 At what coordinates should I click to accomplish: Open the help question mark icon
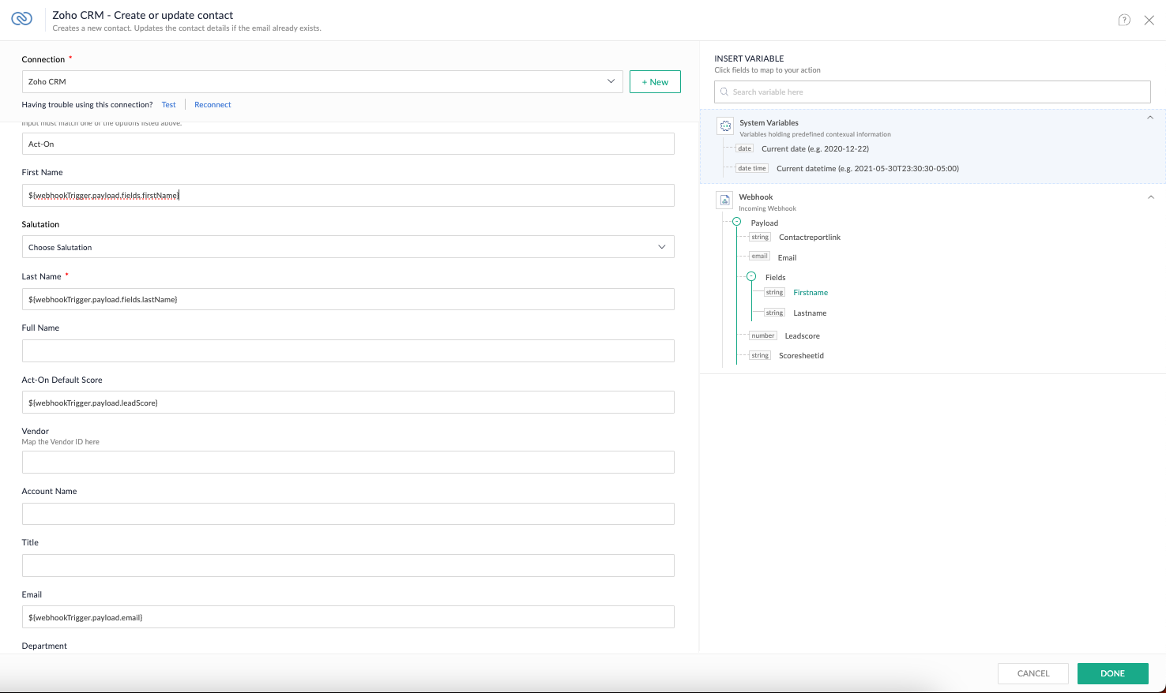pos(1124,21)
